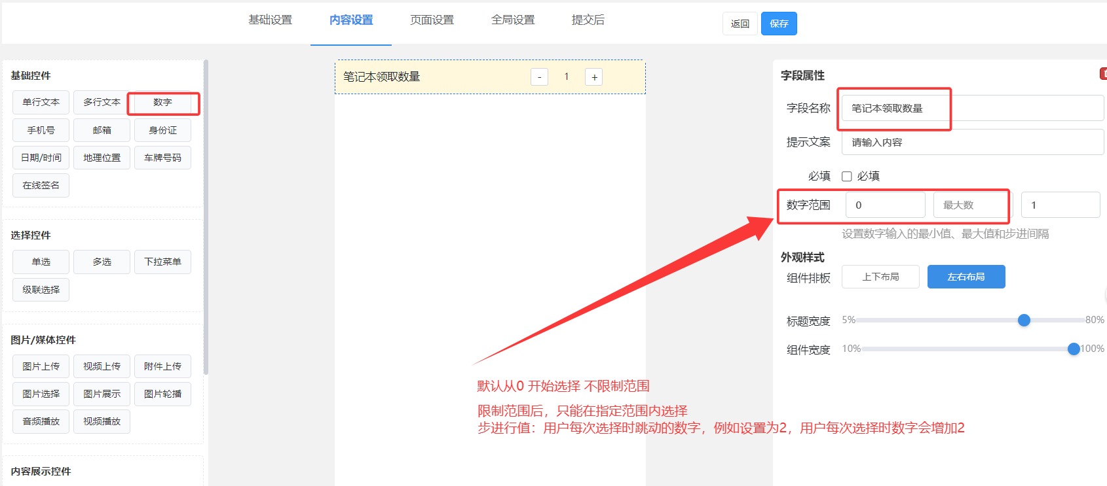This screenshot has height=486, width=1107.
Task: Select the 左右布局 layout option
Action: coord(966,277)
